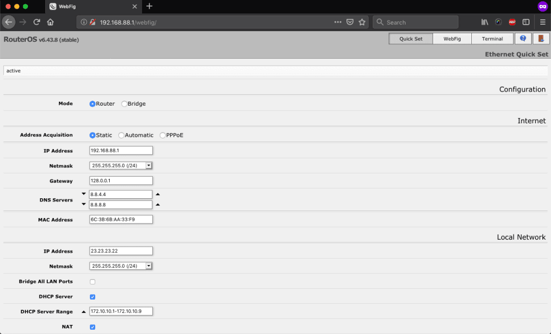Choose PPPoE address acquisition
This screenshot has width=551, height=334.
(163, 135)
